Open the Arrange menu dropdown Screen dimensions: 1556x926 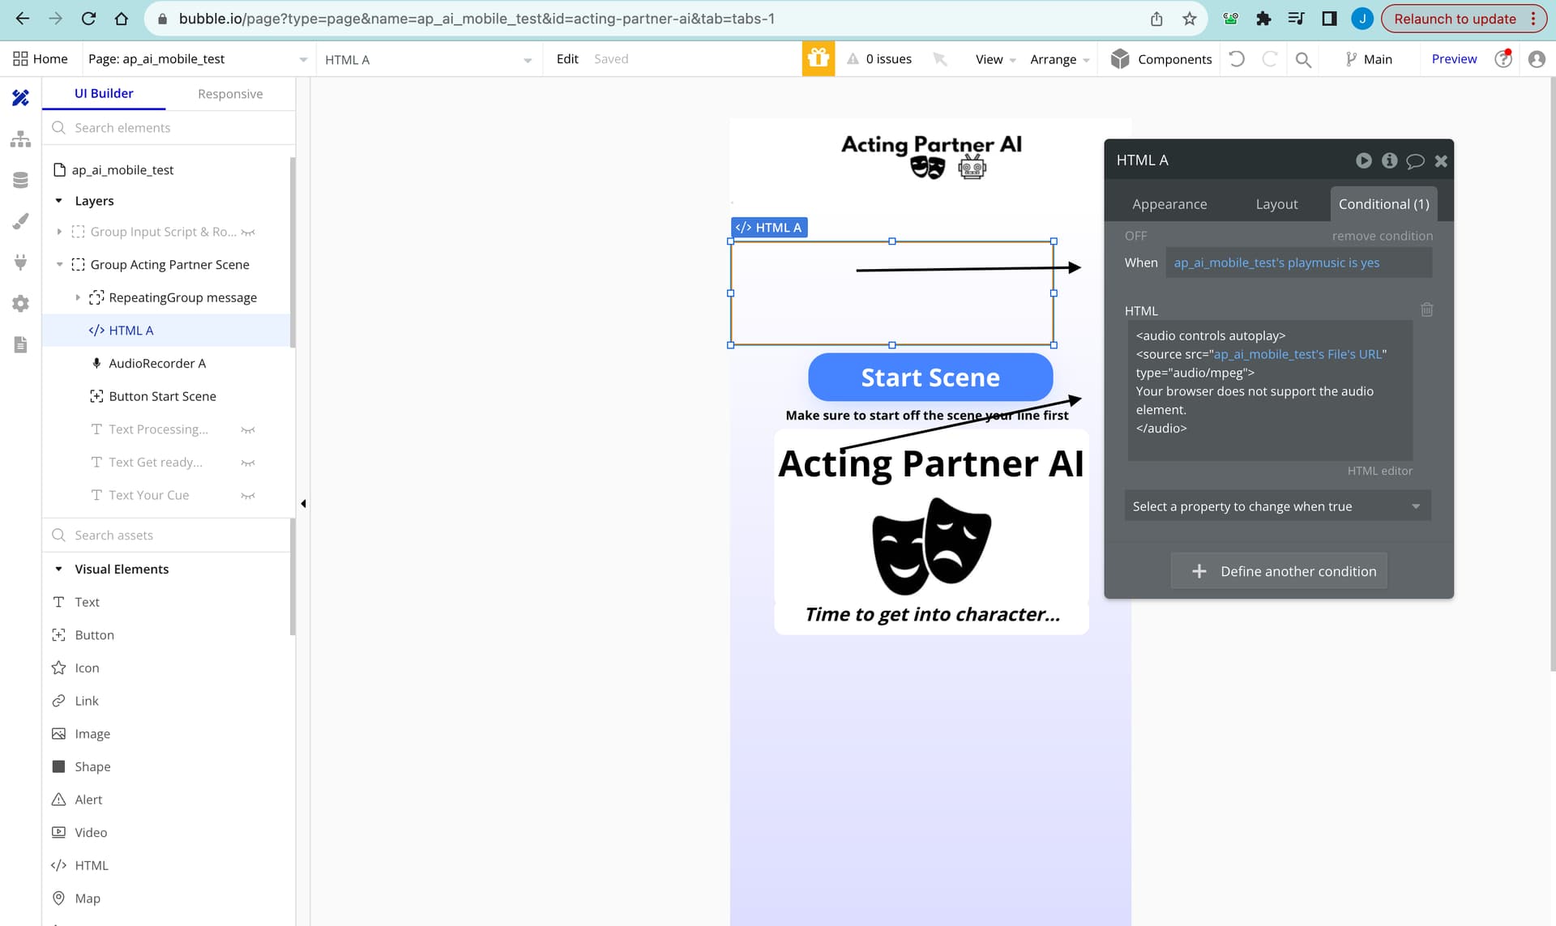click(1059, 59)
